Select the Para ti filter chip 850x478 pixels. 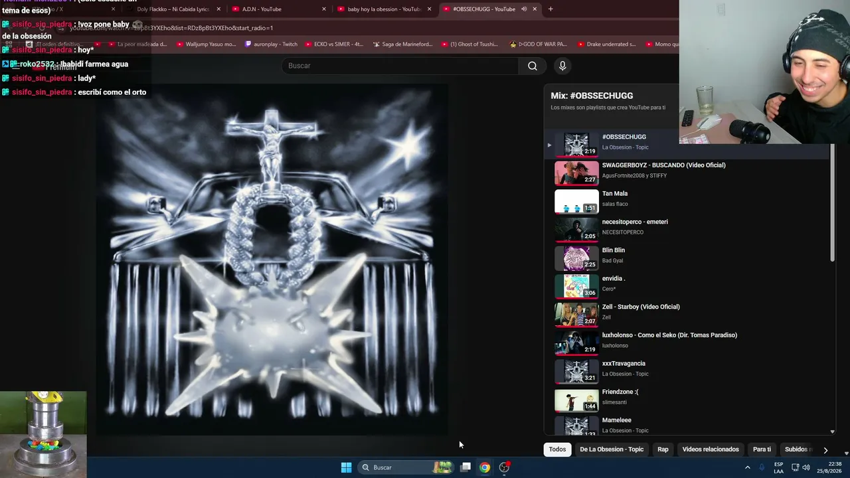coord(762,449)
